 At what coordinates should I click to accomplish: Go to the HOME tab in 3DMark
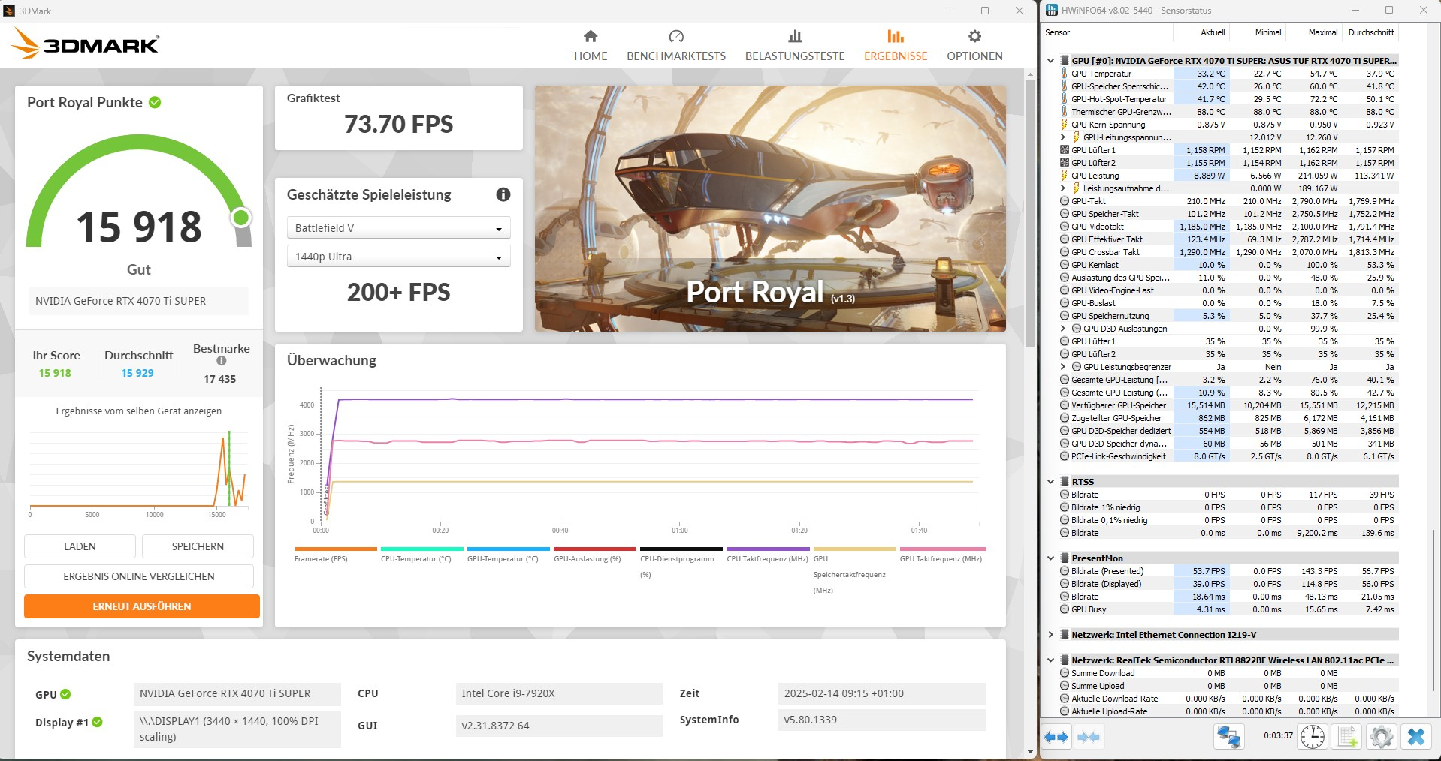591,46
